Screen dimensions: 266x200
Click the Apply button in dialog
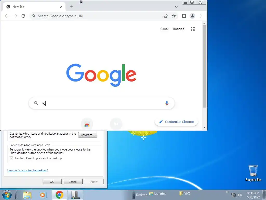coord(94,182)
